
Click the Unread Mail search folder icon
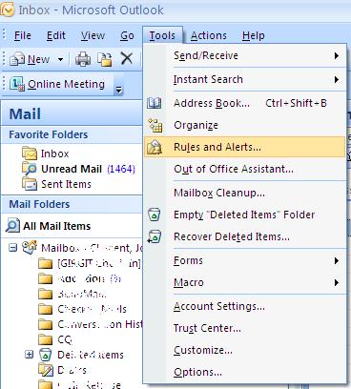30,169
